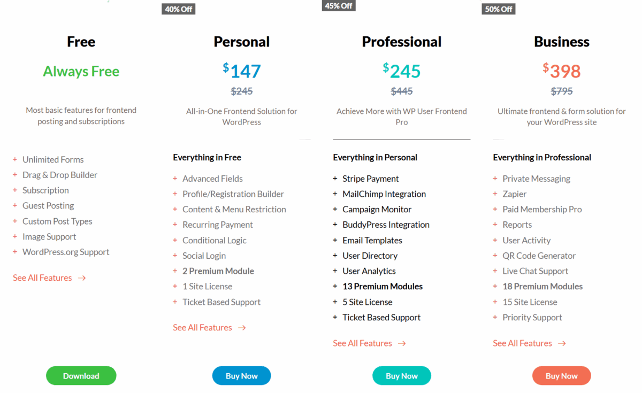
Task: Click the 50% Off badge
Action: (499, 9)
